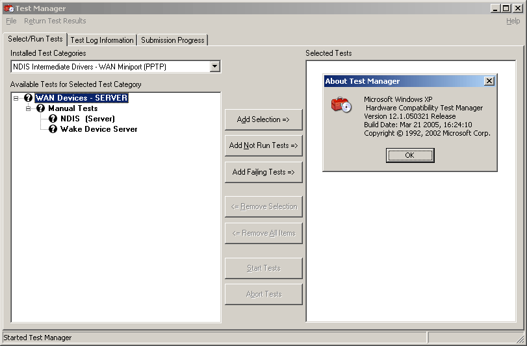This screenshot has height=346, width=527.
Task: Open the Help menu
Action: click(513, 21)
